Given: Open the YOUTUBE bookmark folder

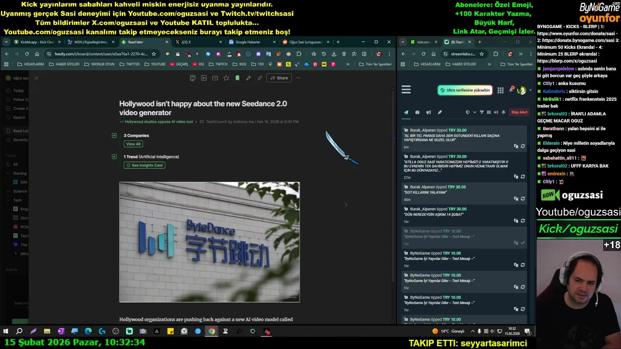Looking at the screenshot, I should click(155, 64).
